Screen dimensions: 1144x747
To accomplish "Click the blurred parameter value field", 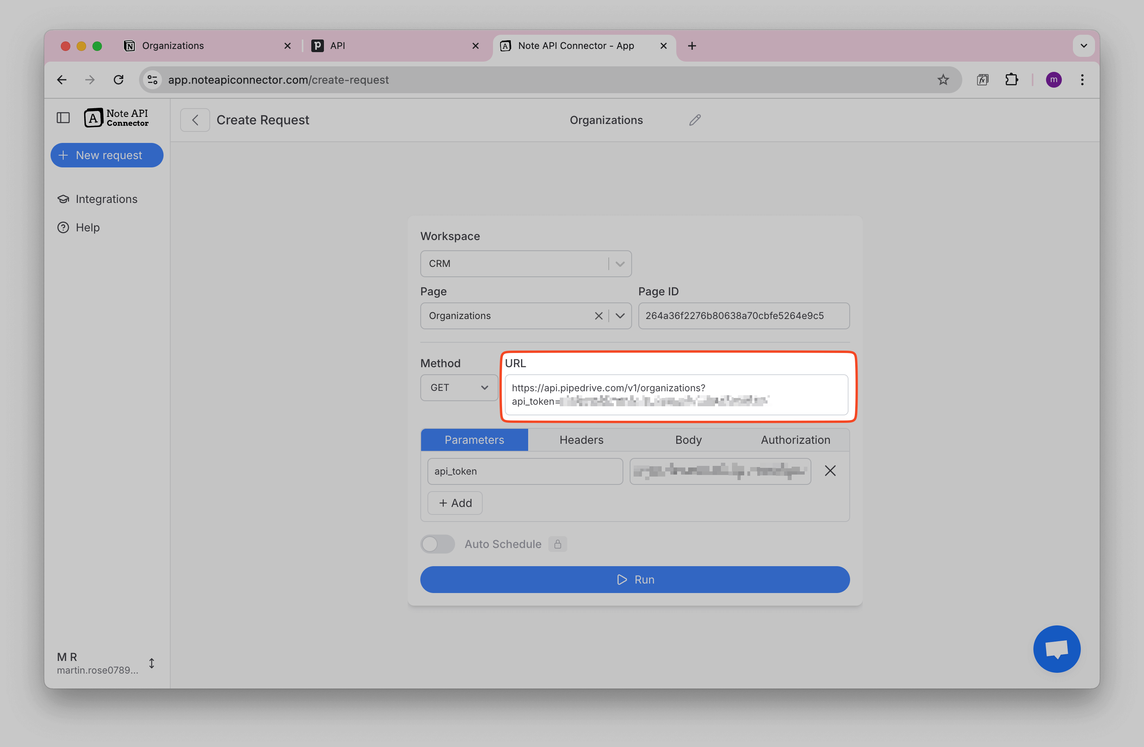I will point(720,471).
